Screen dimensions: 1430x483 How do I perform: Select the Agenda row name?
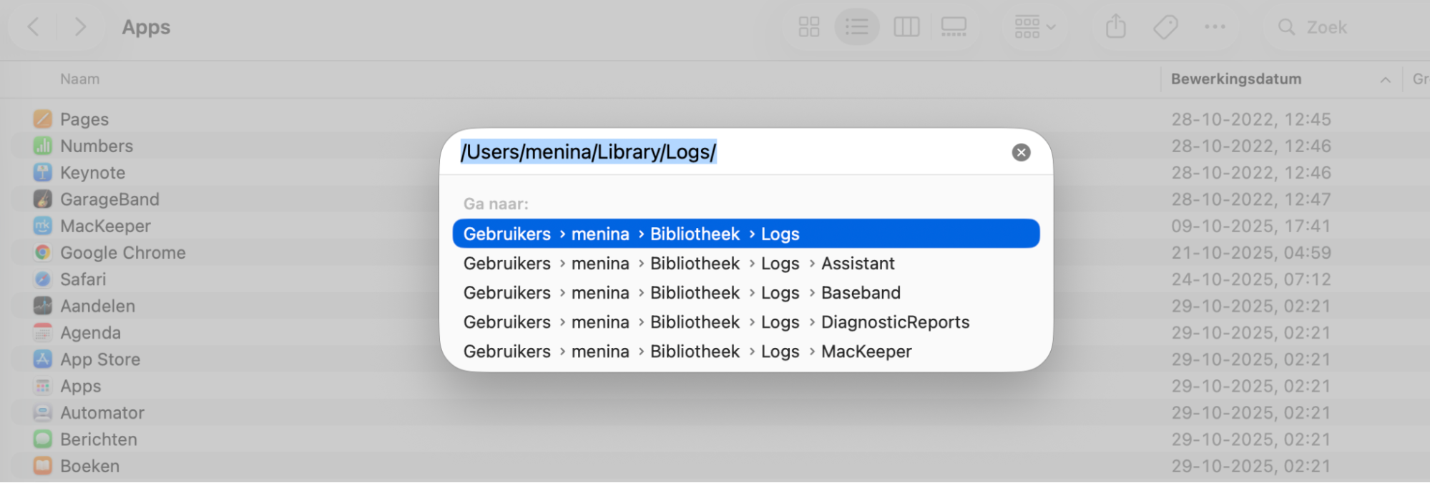point(90,333)
